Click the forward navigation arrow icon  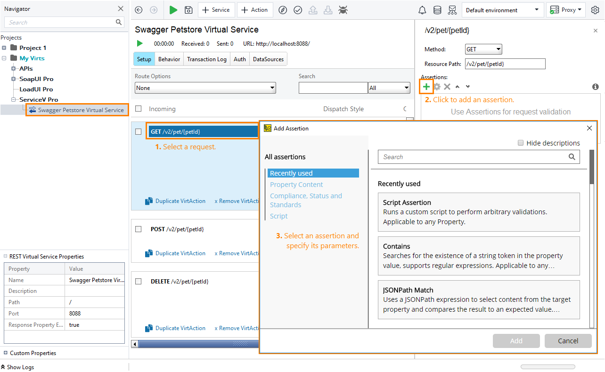tap(154, 10)
